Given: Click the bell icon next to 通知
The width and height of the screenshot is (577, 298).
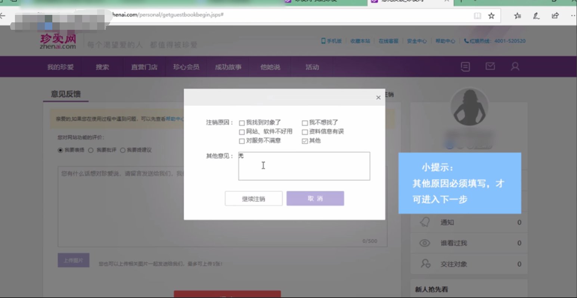Looking at the screenshot, I should point(424,222).
